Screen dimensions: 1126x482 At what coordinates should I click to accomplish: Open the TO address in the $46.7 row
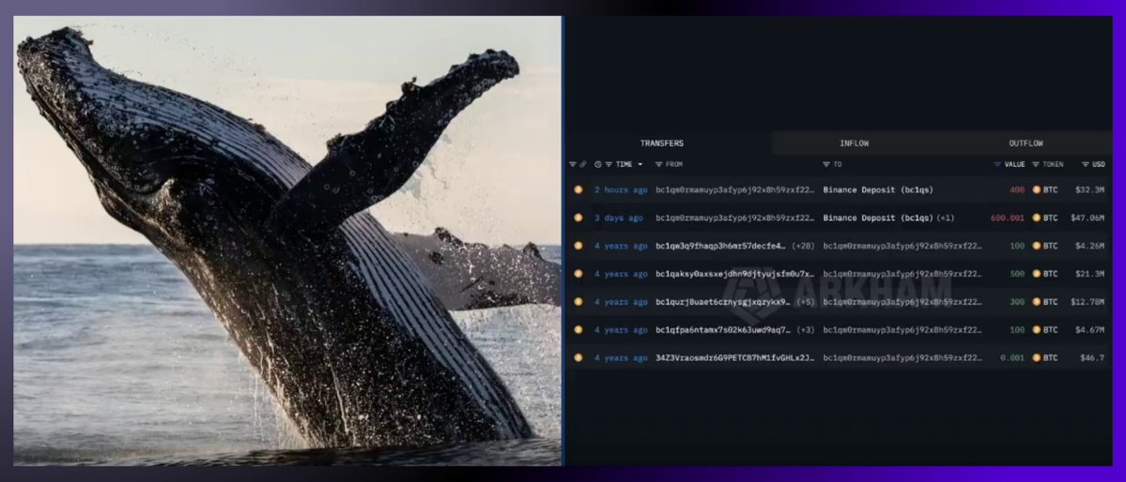tap(902, 357)
